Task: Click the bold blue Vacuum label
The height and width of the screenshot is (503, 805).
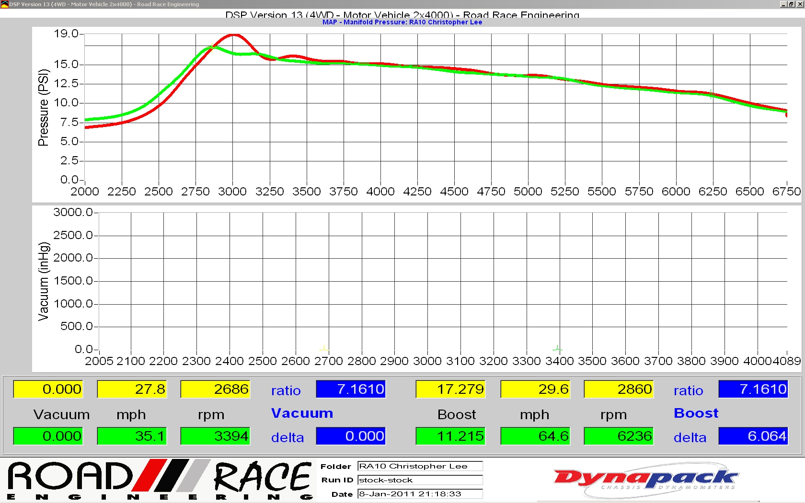Action: click(302, 413)
